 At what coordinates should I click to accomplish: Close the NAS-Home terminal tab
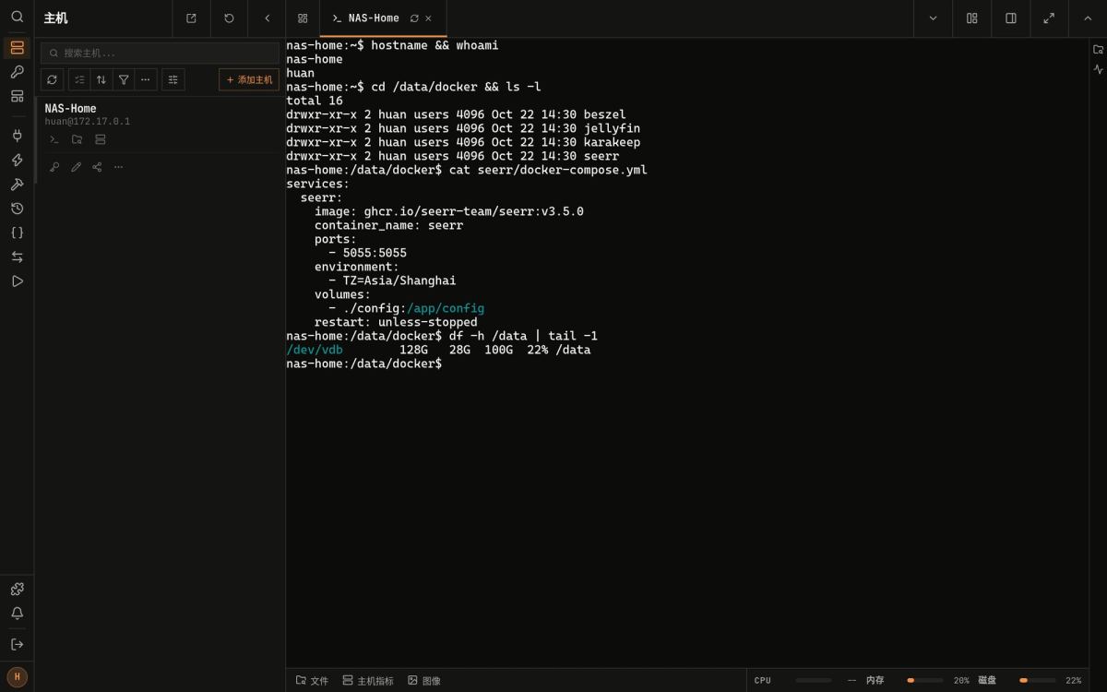[428, 18]
